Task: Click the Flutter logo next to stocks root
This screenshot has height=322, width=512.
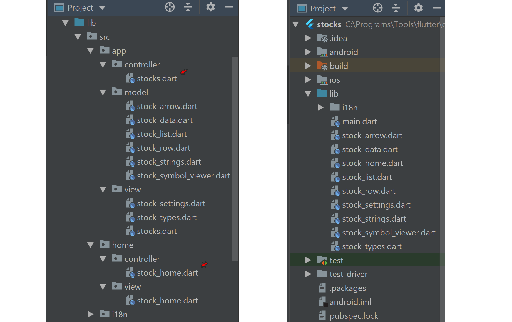Action: 309,24
